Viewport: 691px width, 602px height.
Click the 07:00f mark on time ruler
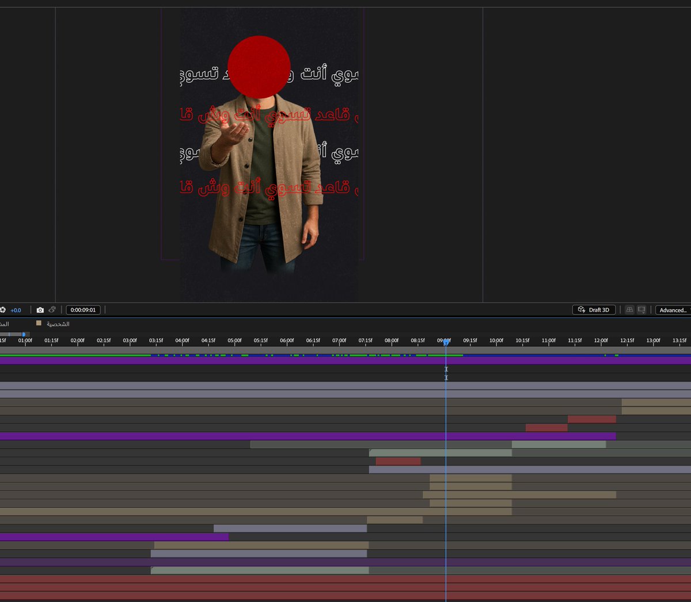339,340
